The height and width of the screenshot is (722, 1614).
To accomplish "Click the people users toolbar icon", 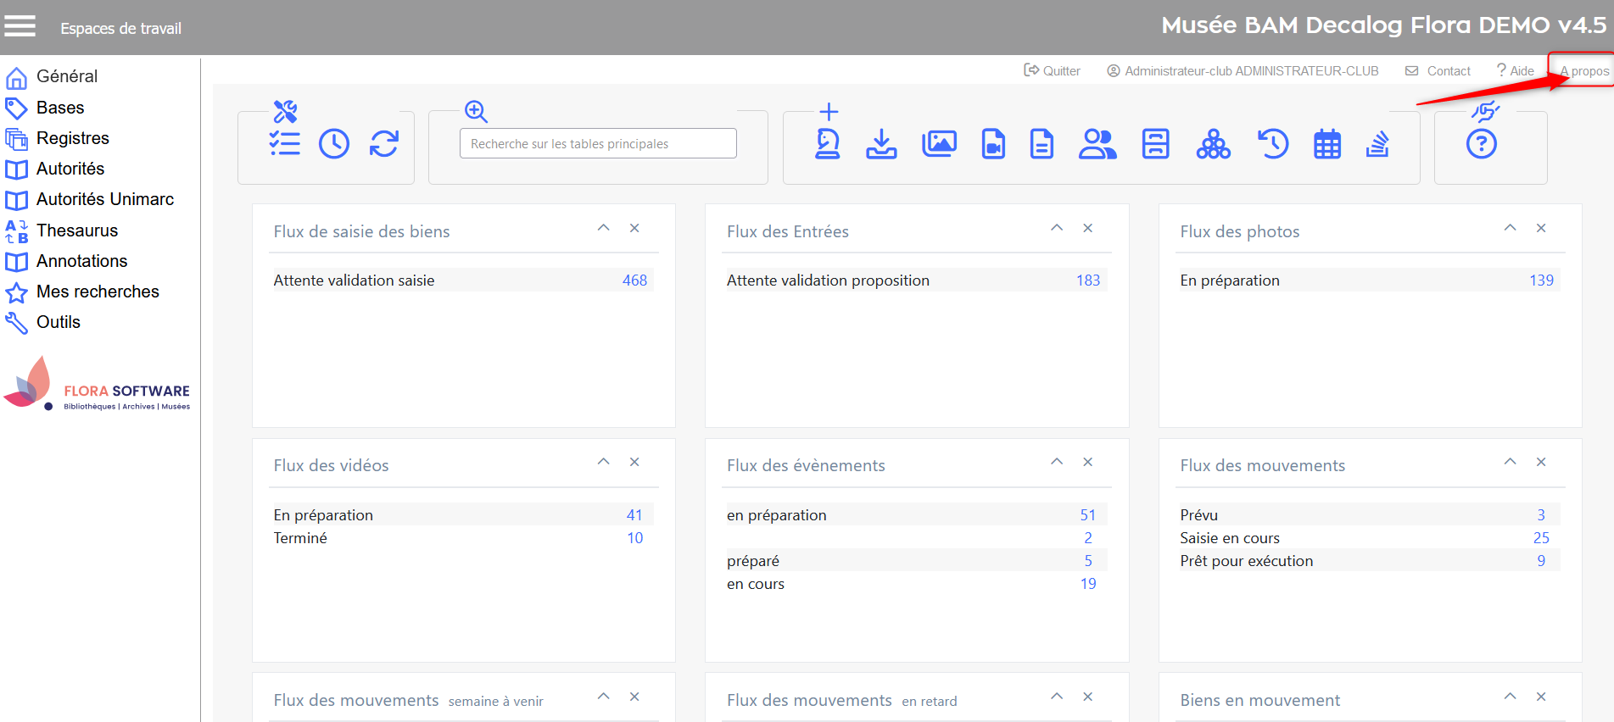I will coord(1097,144).
